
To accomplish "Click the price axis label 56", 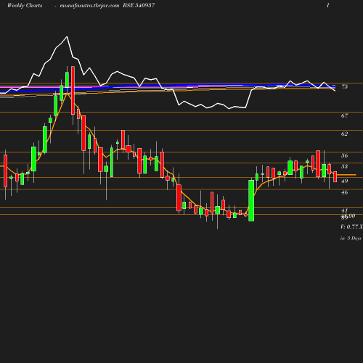I will pos(345,155).
